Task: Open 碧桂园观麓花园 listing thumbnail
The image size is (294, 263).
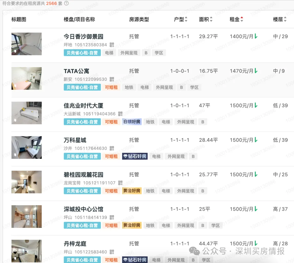Action: [26, 182]
